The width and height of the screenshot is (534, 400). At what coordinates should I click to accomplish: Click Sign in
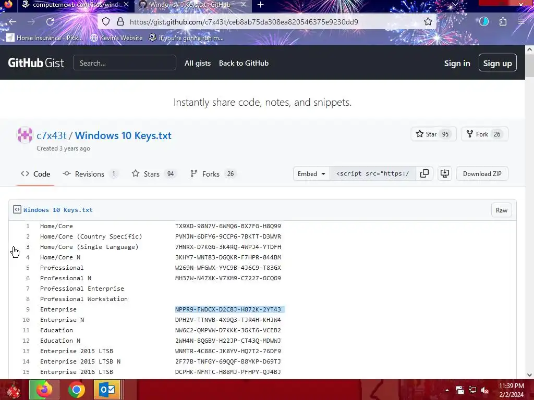tap(457, 63)
